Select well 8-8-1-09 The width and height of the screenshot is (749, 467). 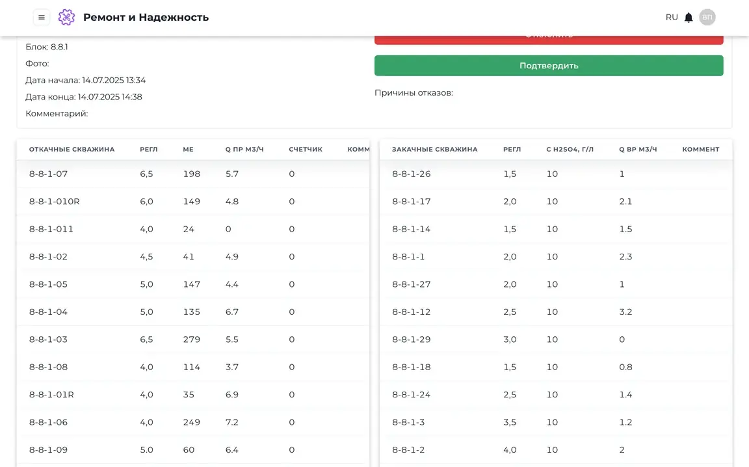[193, 450]
